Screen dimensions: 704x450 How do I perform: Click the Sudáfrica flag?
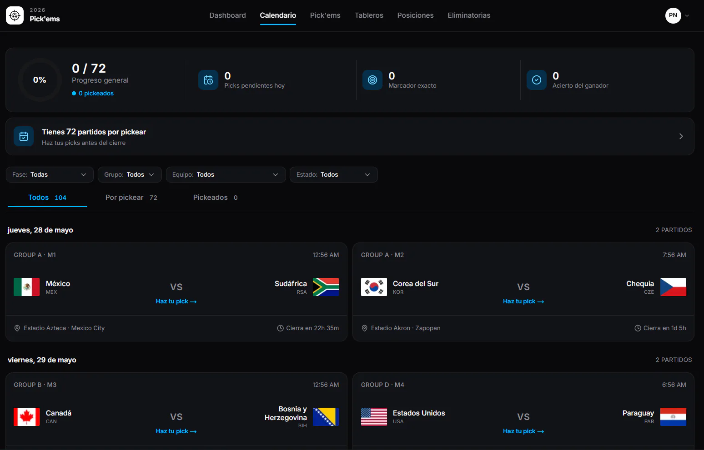pyautogui.click(x=326, y=287)
